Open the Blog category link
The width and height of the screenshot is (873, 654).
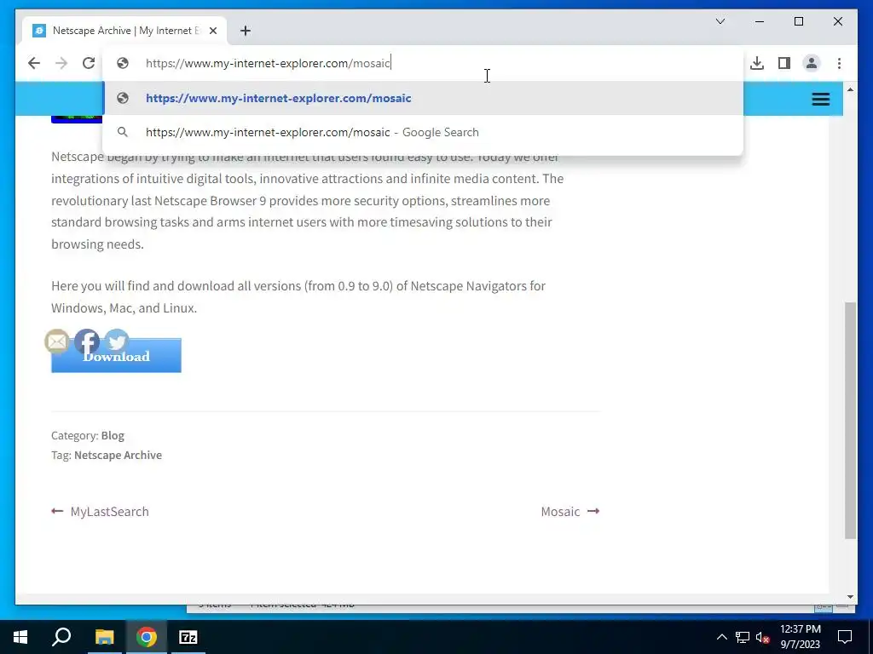(x=113, y=435)
